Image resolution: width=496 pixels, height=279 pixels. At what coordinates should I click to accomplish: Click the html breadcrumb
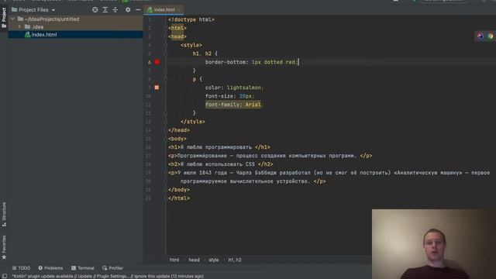(x=174, y=260)
